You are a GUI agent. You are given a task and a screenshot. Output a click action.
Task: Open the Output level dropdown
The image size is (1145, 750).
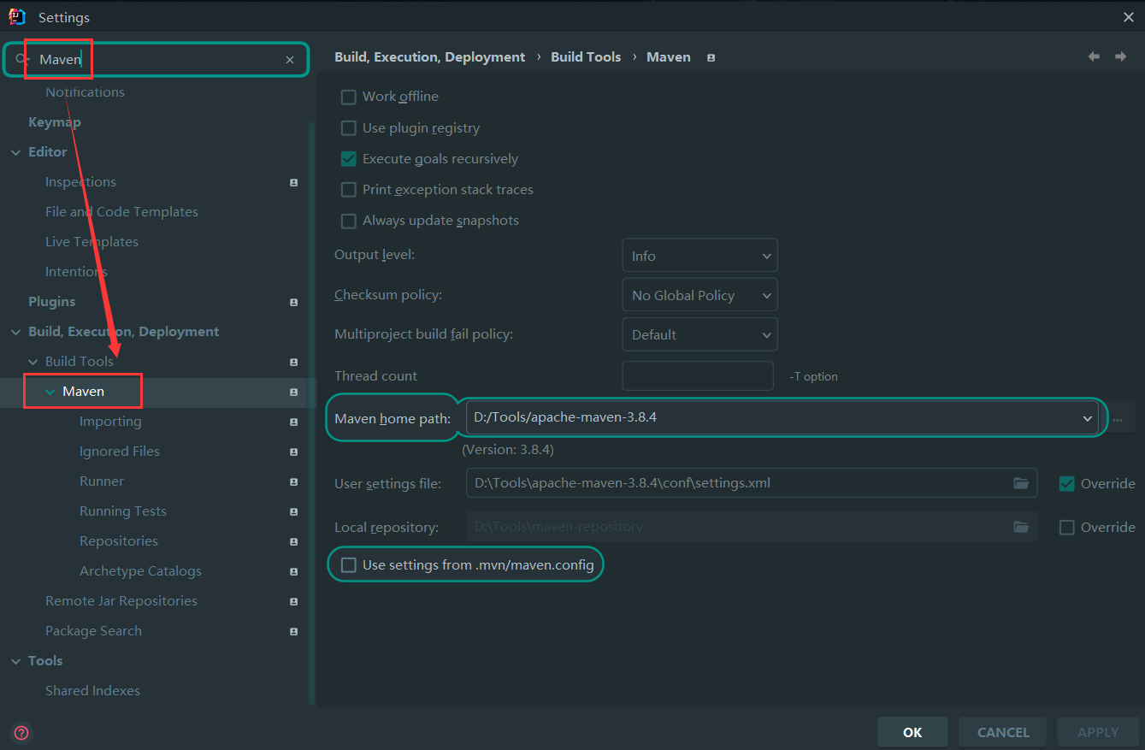tap(699, 256)
